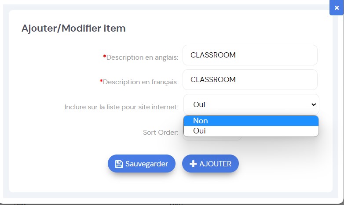This screenshot has height=205, width=344.
Task: Click the Description en français input field
Action: (250, 79)
